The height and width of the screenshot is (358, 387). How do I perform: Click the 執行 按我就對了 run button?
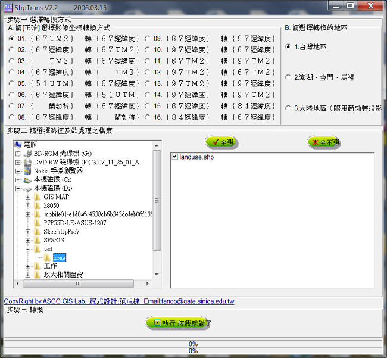point(179,323)
